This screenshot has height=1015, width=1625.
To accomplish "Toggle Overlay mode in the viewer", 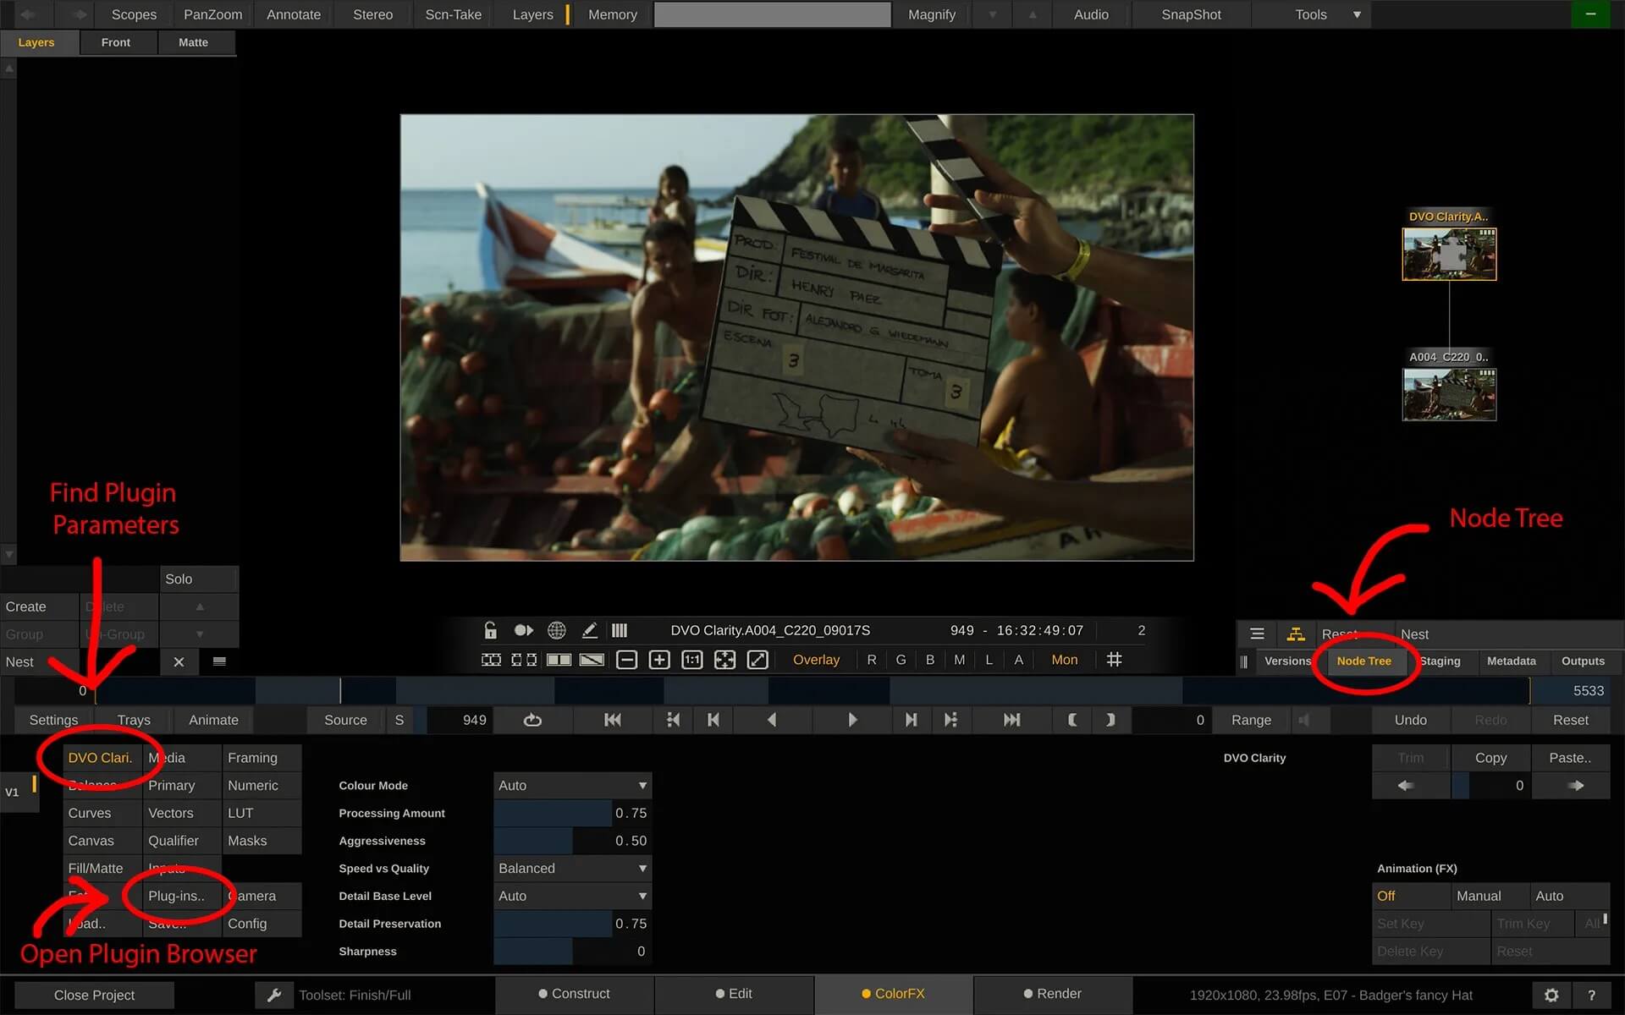I will (815, 660).
